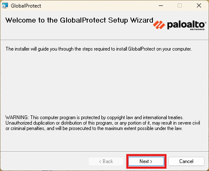Screen dimensions: 209x171
Task: Click the installer will guide you sentence
Action: pos(98,49)
